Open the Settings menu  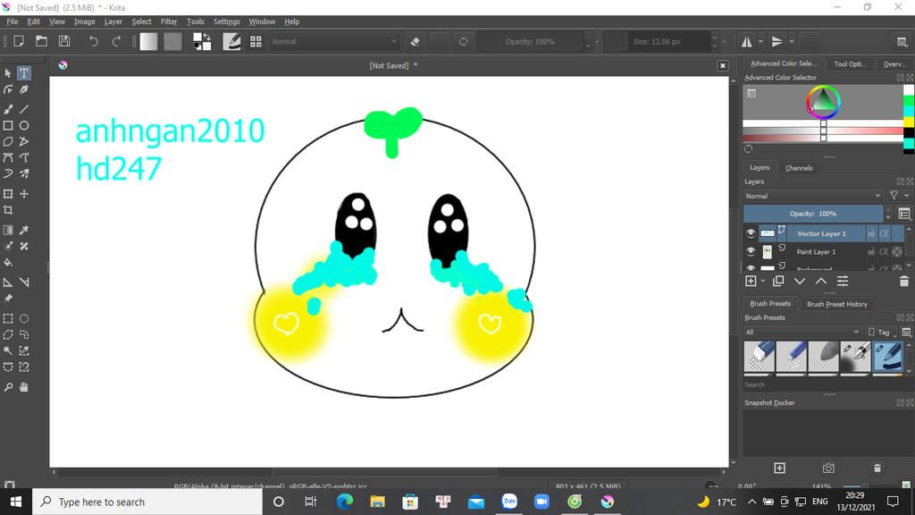(x=226, y=21)
